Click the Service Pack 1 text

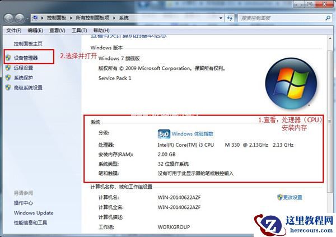point(115,78)
